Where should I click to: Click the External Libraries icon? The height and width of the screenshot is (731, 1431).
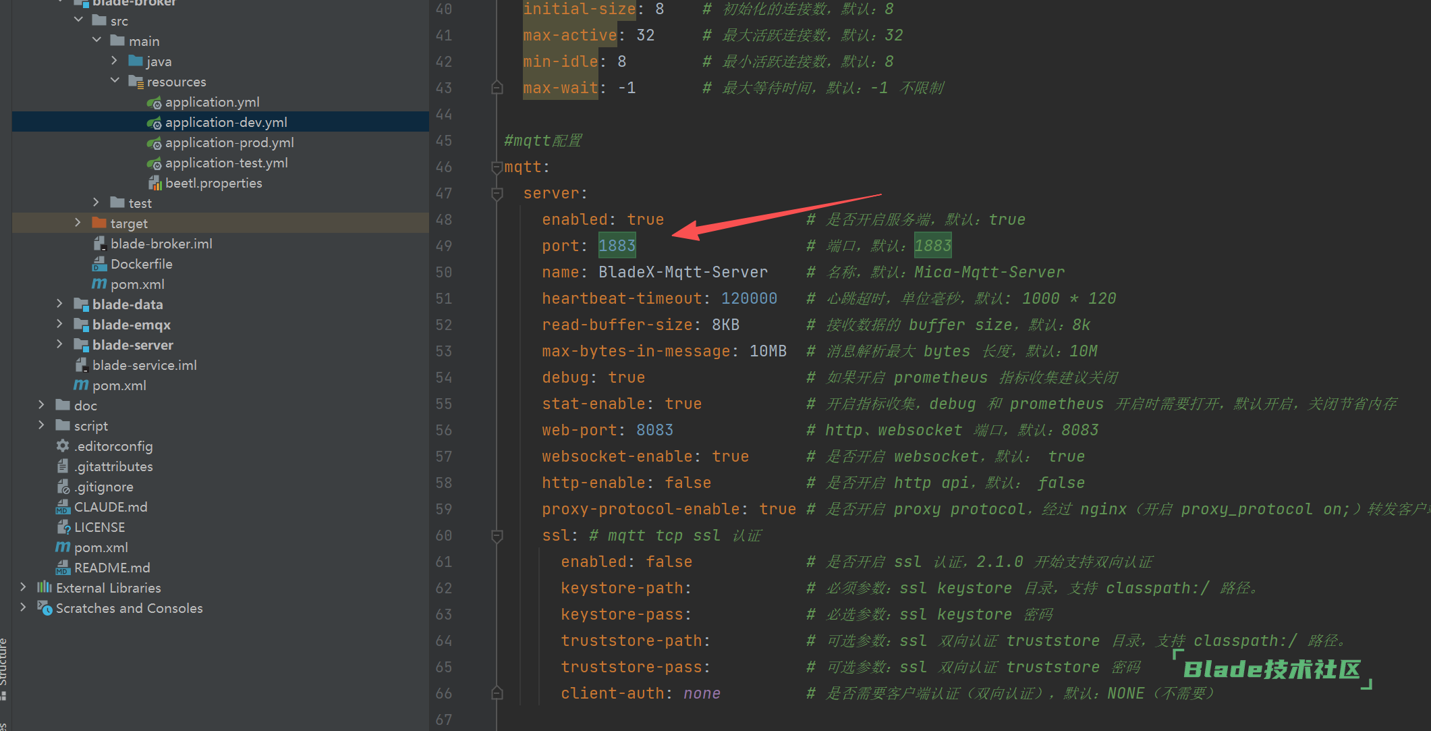(x=45, y=587)
